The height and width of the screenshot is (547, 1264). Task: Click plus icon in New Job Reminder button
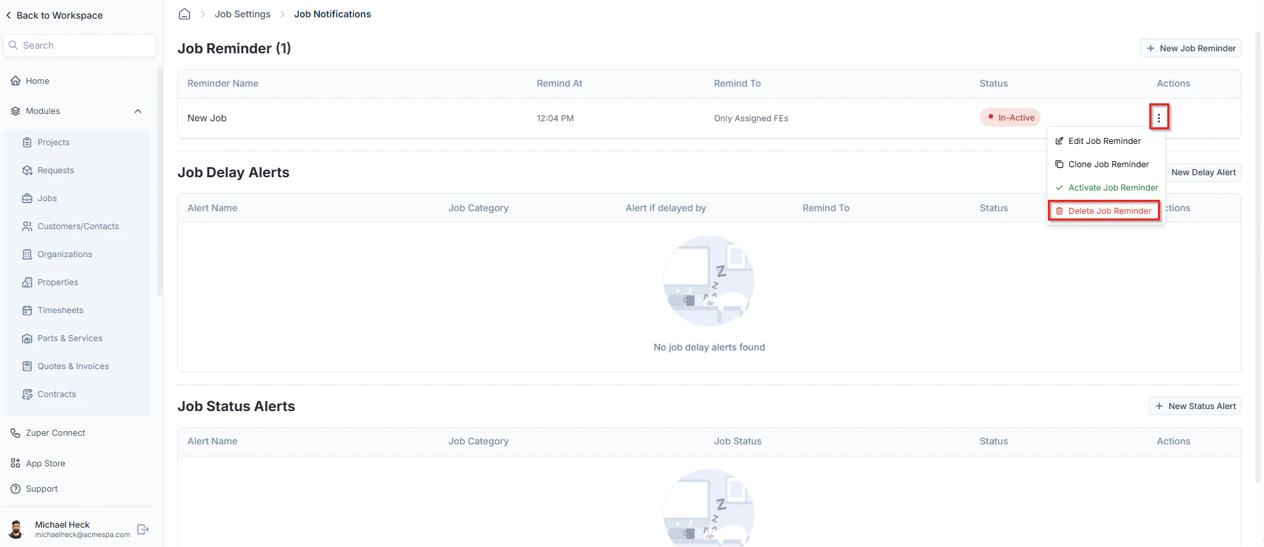pos(1151,48)
